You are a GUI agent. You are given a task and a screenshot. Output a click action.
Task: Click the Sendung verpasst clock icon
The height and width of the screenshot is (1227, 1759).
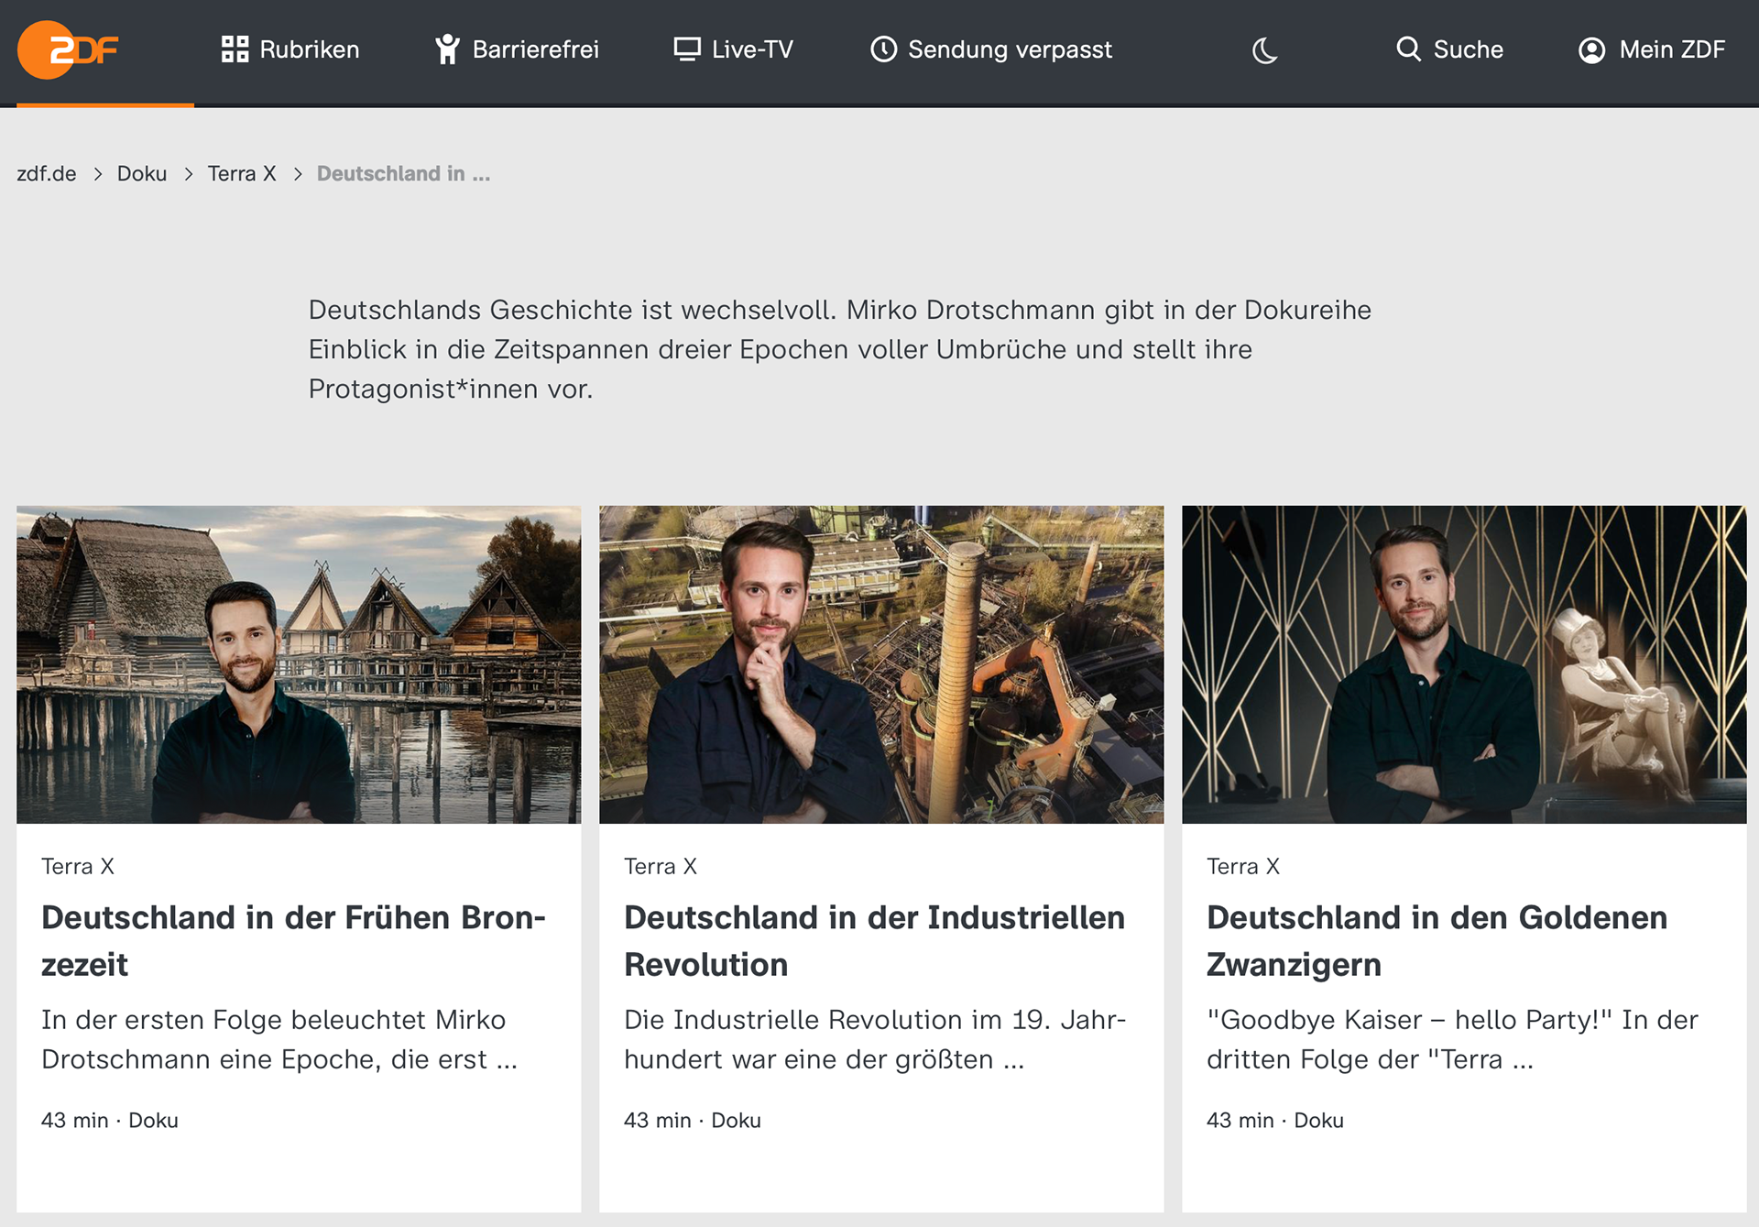coord(883,49)
